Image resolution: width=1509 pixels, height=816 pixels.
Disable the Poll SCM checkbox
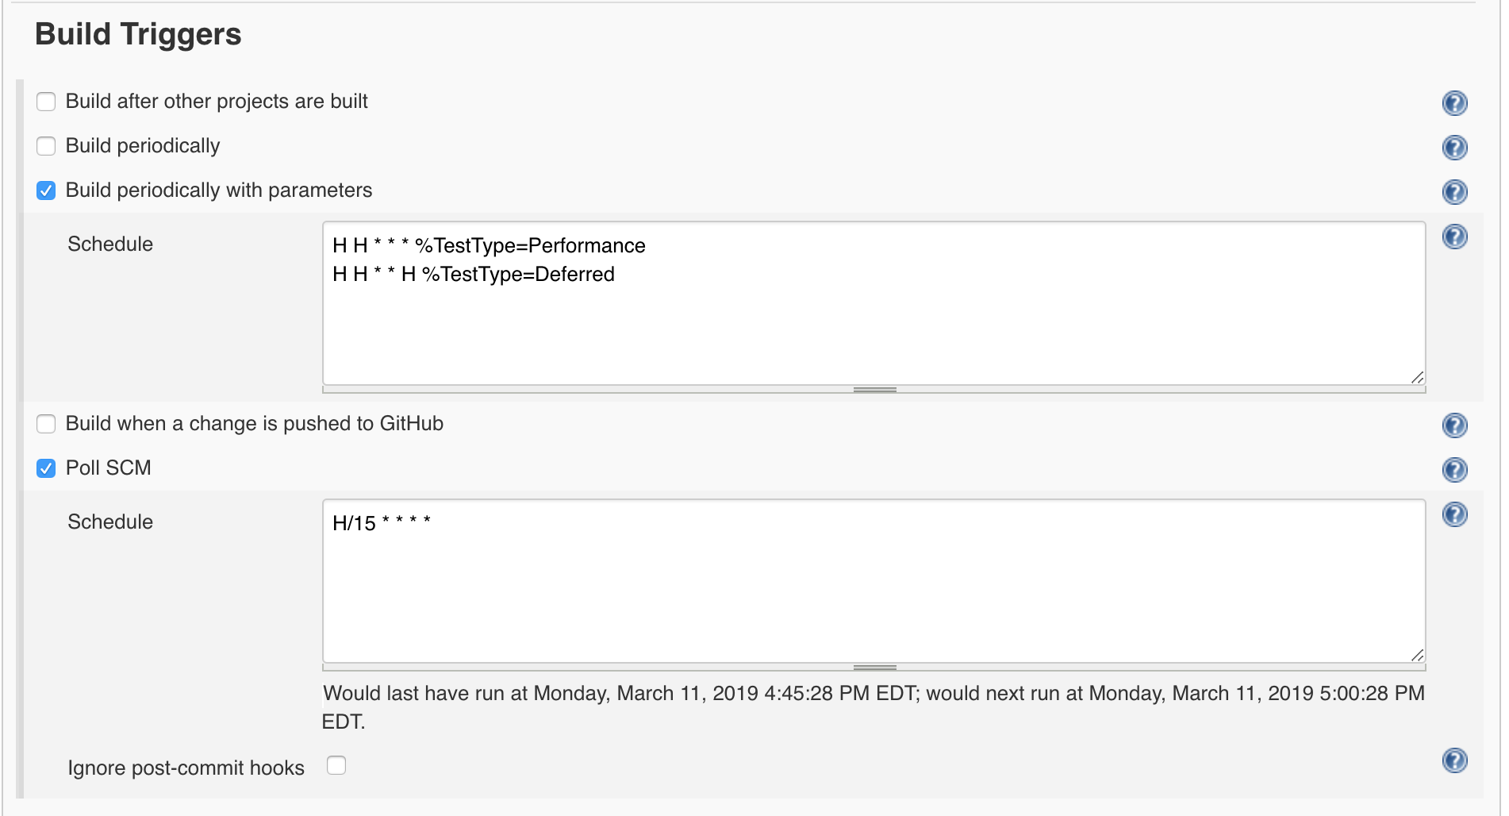(46, 468)
